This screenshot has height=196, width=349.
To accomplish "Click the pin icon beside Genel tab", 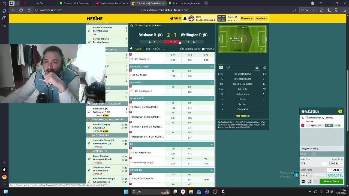I will (x=131, y=49).
